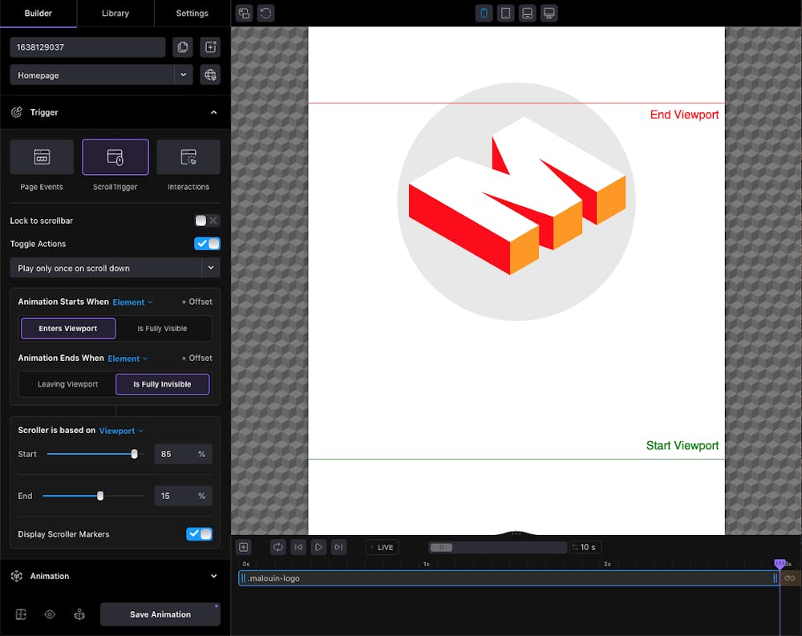
Task: Skip to the animation start
Action: click(298, 547)
